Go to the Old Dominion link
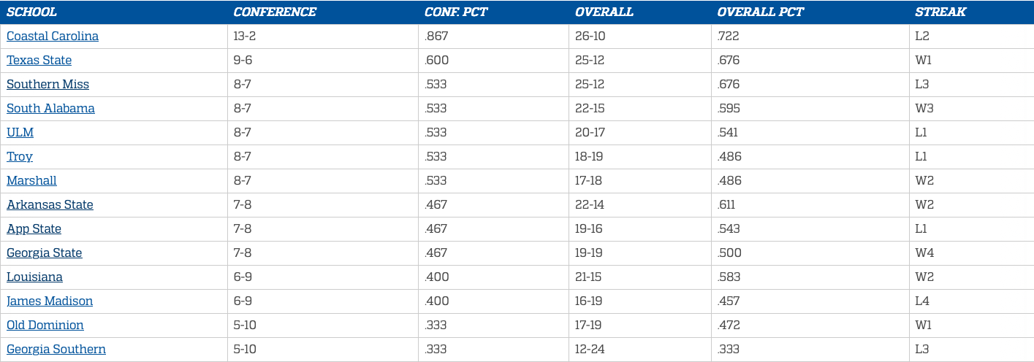This screenshot has height=362, width=1034. (45, 326)
